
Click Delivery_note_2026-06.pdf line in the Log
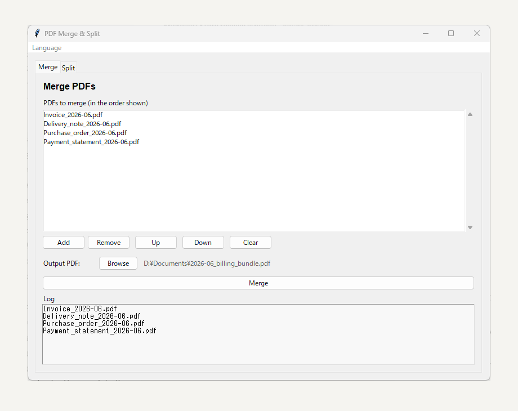92,316
